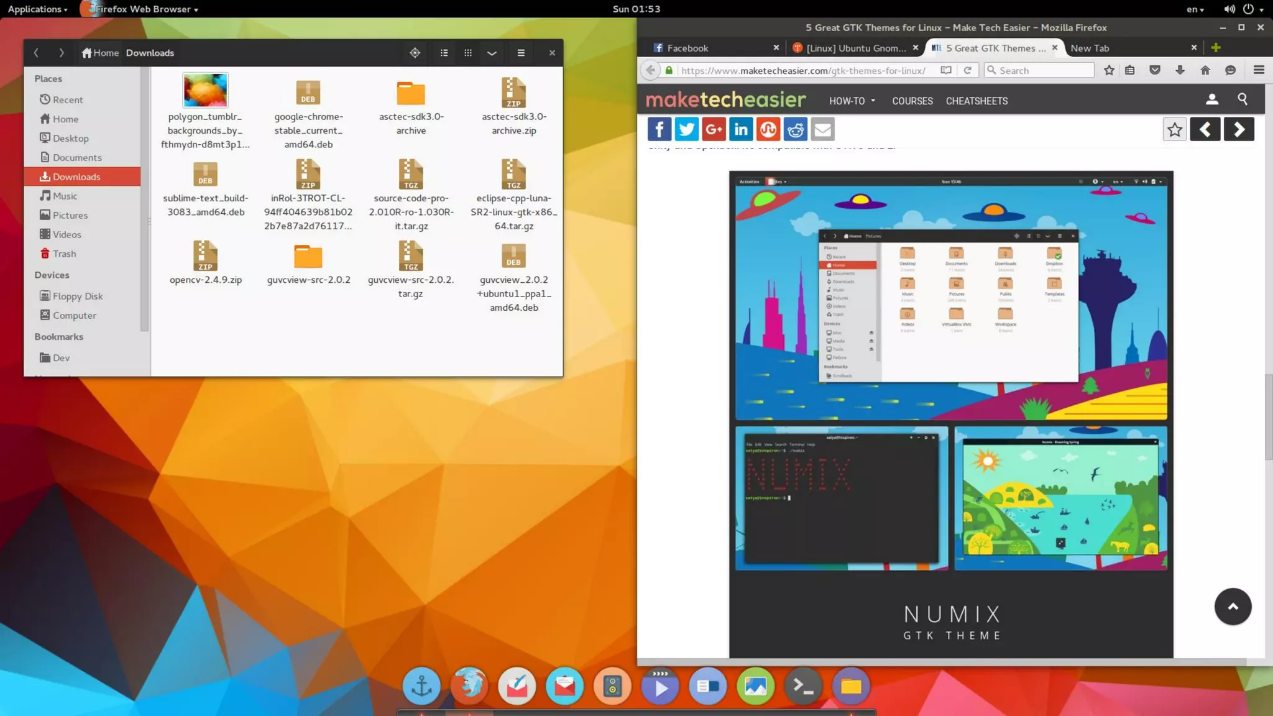The image size is (1273, 716).
Task: Switch Files to grid view
Action: (x=468, y=53)
